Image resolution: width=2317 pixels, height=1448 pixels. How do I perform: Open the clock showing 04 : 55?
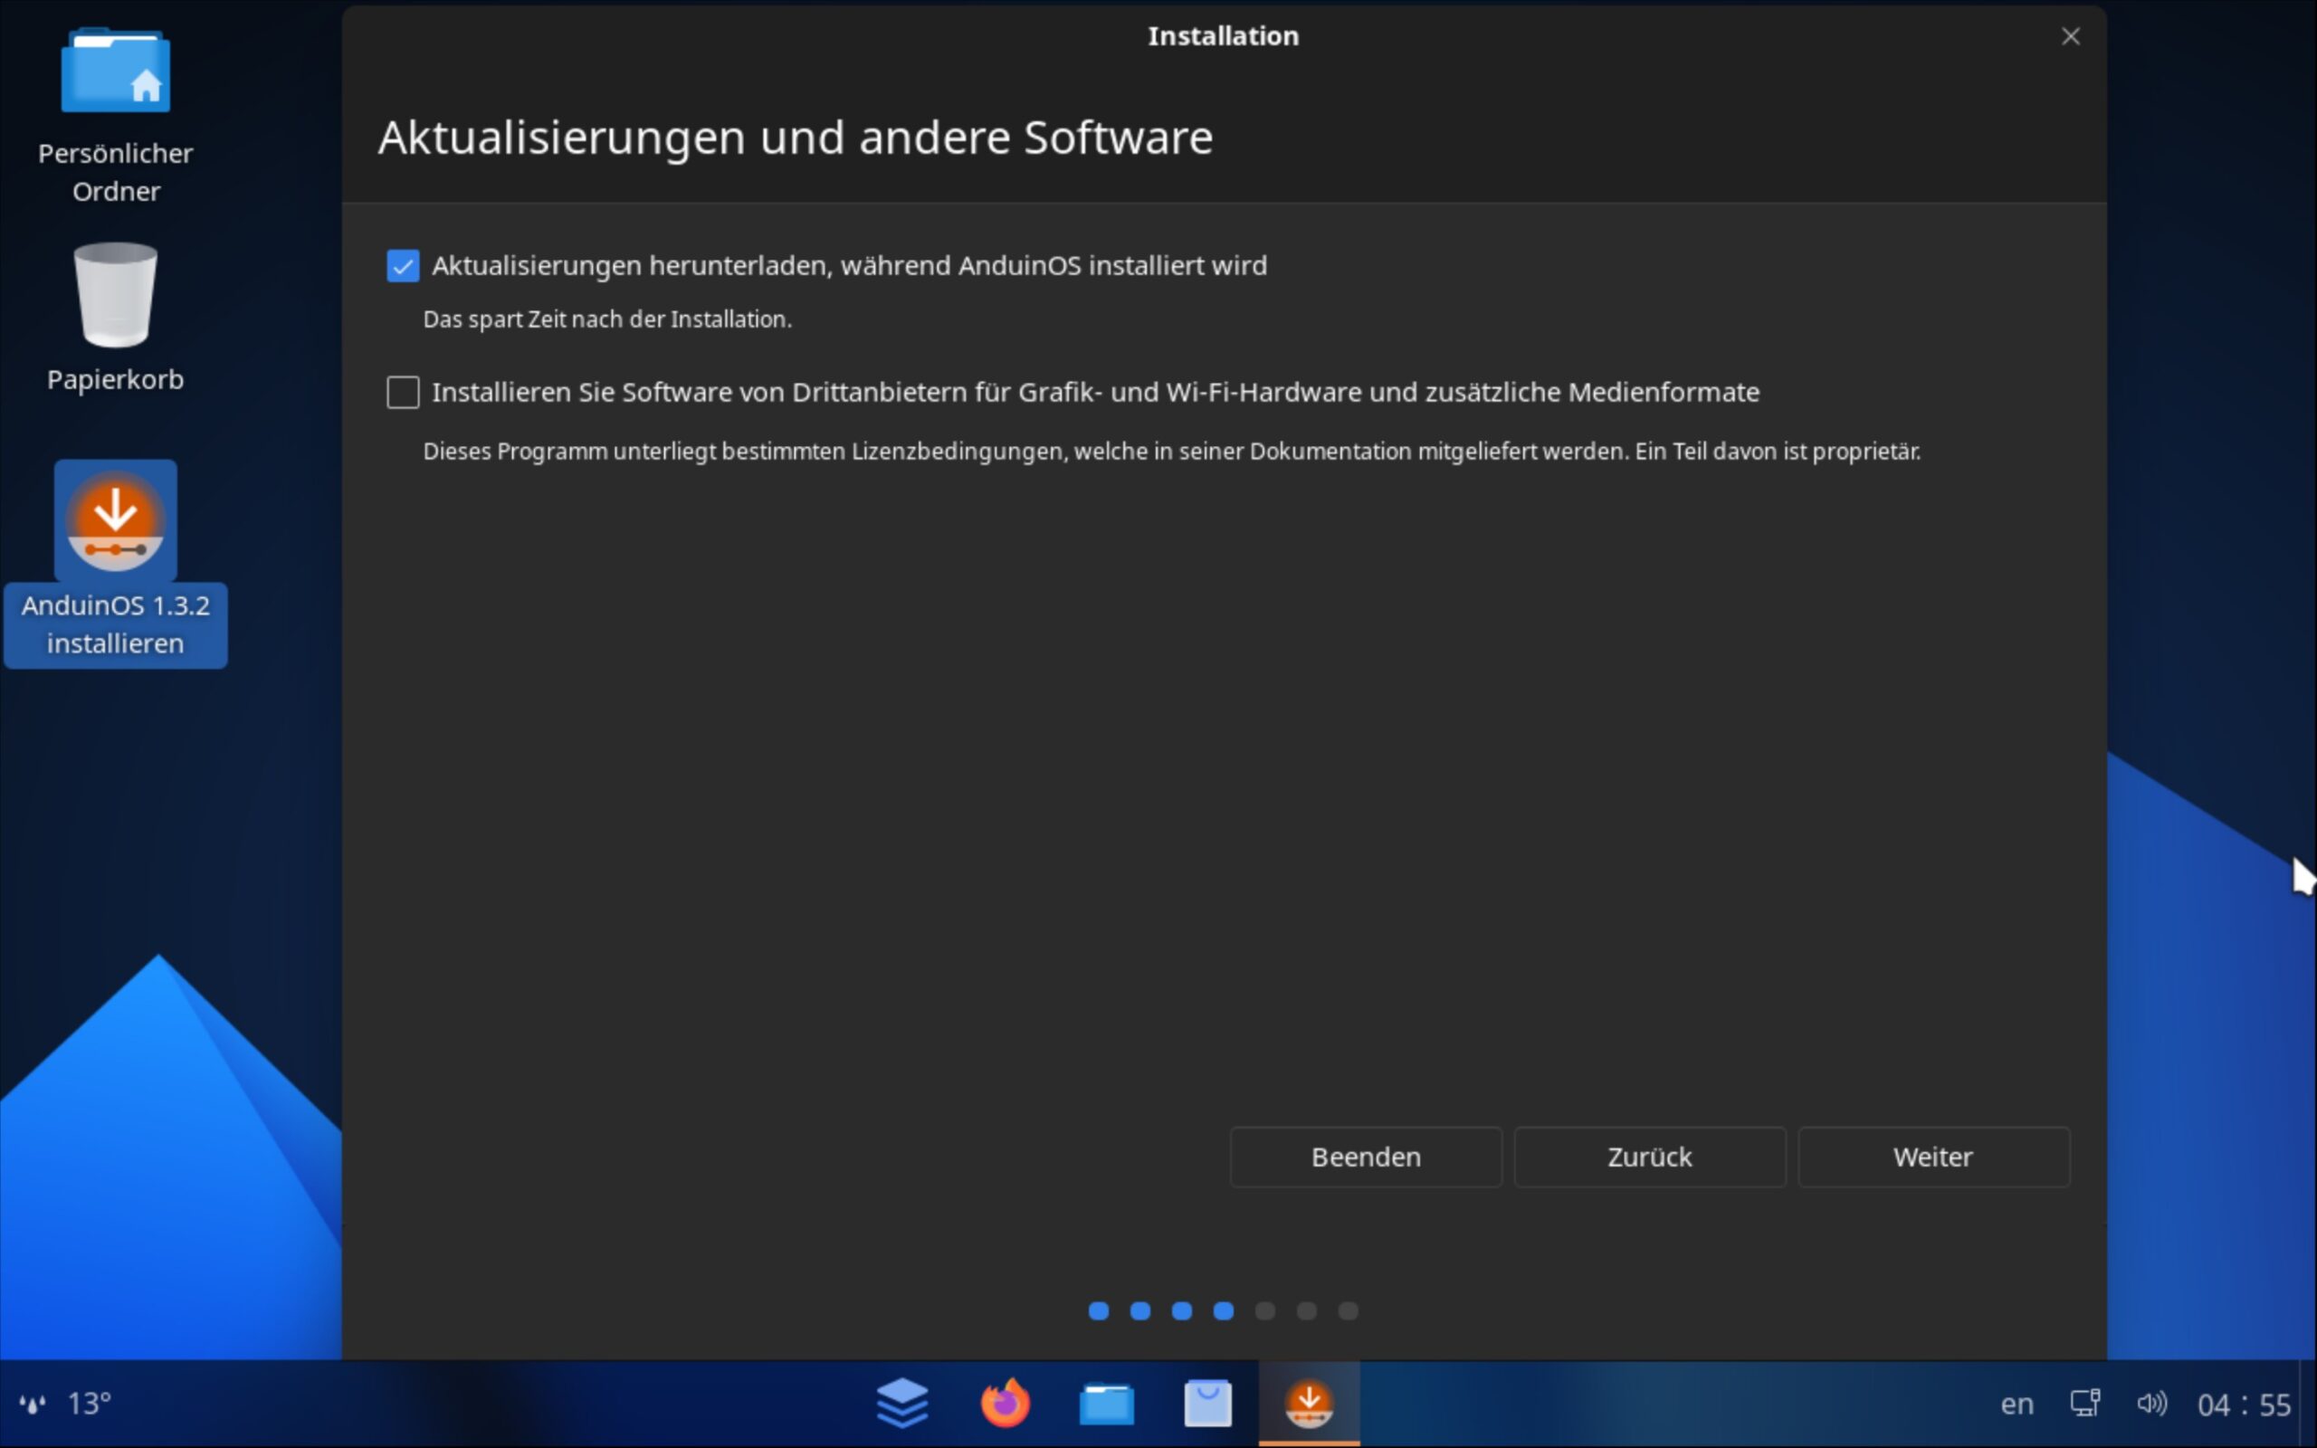coord(2244,1404)
